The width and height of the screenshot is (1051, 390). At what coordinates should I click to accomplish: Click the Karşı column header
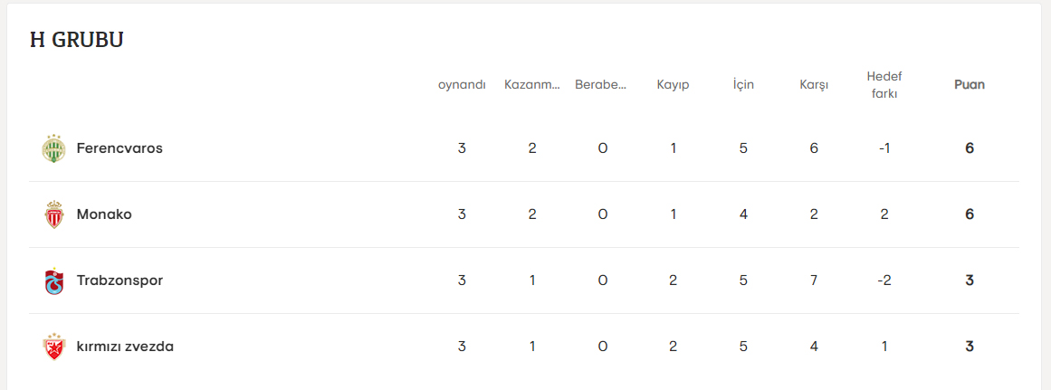tap(814, 85)
